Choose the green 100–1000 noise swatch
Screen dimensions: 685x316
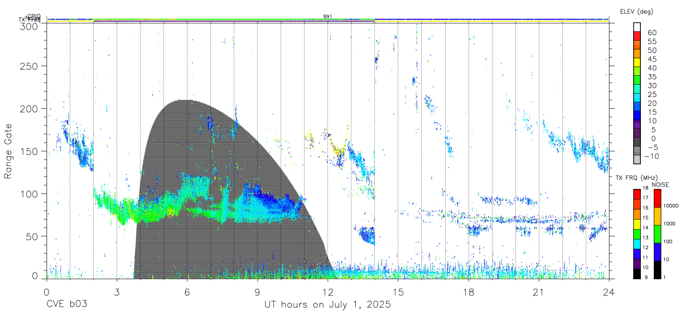point(658,234)
